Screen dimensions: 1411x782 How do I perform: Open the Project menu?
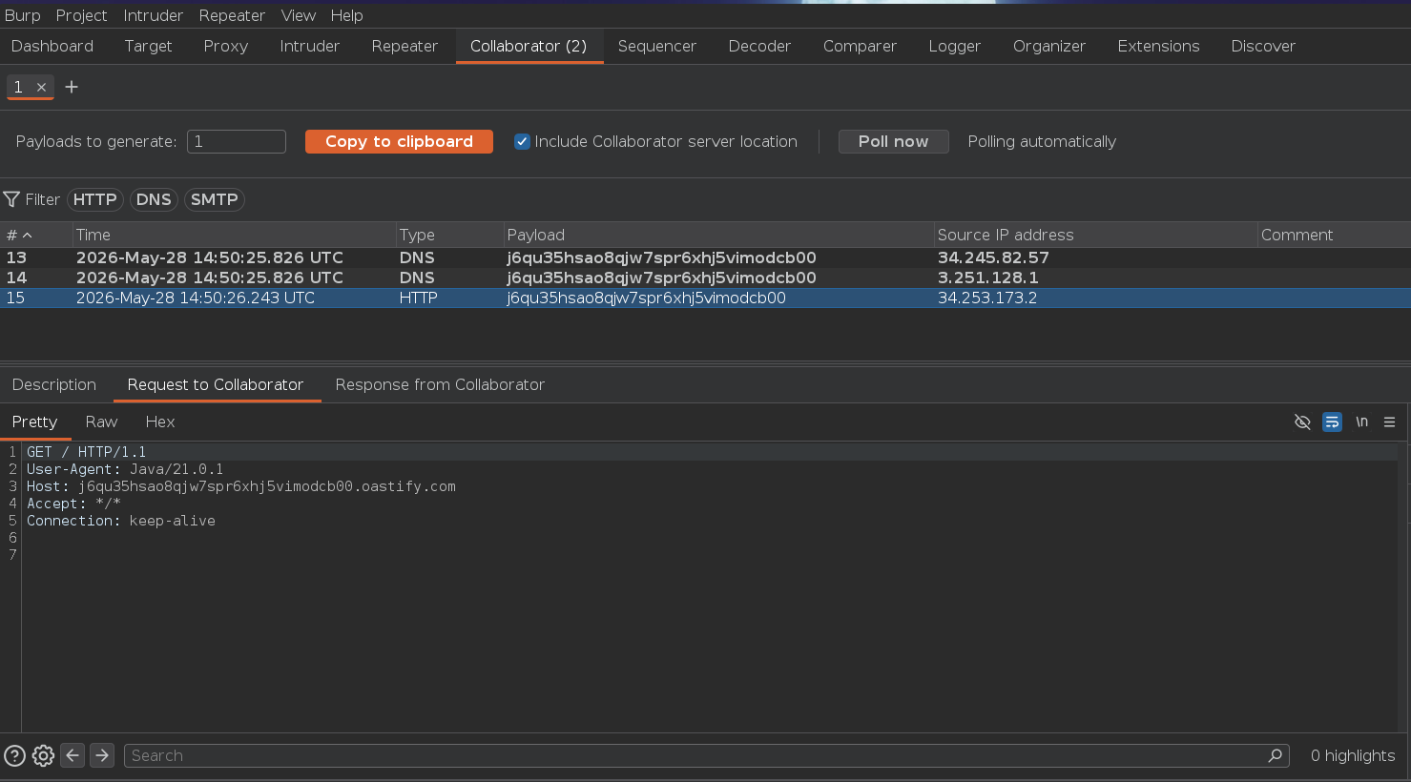point(81,15)
